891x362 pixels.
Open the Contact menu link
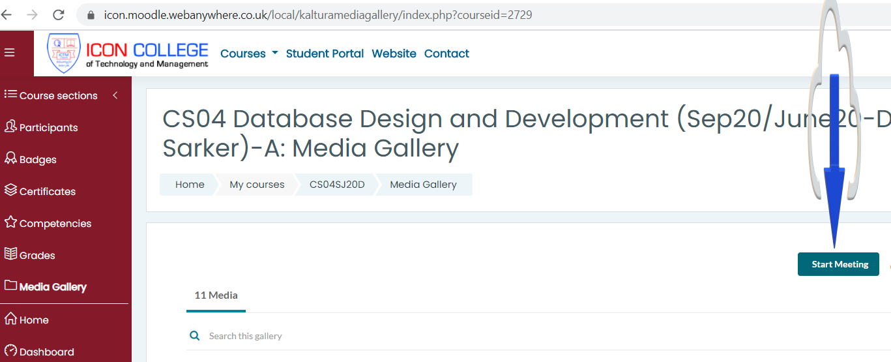(446, 53)
